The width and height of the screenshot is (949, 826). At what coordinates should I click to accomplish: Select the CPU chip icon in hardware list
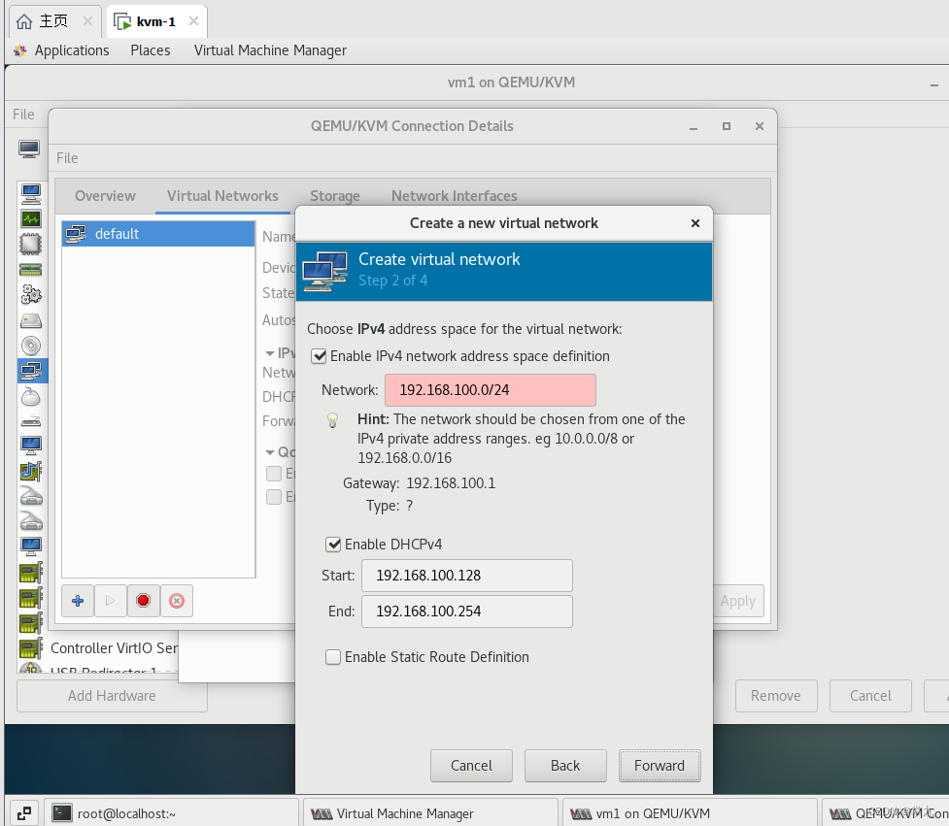[x=31, y=245]
